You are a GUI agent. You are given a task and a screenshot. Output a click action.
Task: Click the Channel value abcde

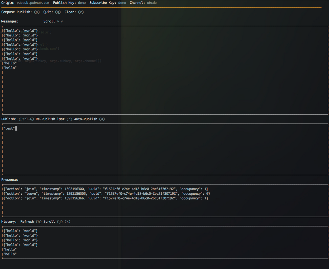pyautogui.click(x=152, y=3)
